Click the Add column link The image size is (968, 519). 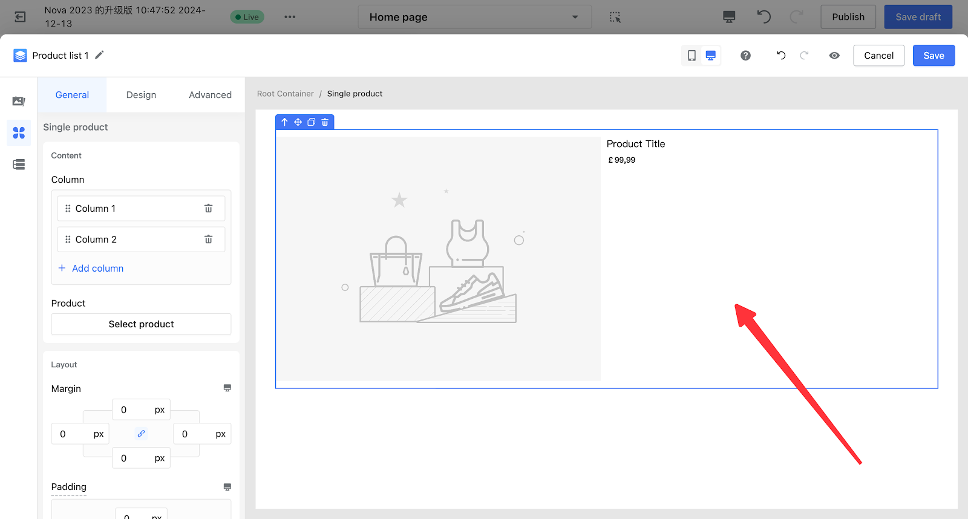[x=97, y=269]
